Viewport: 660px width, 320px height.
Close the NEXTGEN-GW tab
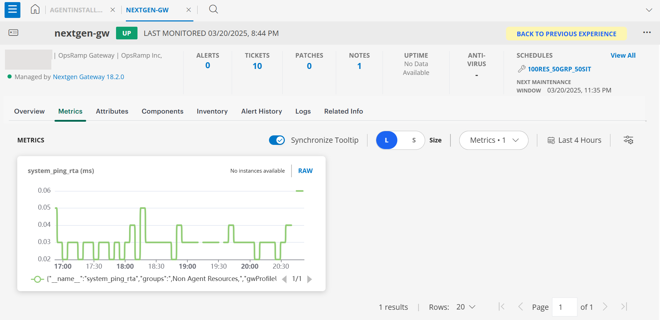(x=189, y=10)
